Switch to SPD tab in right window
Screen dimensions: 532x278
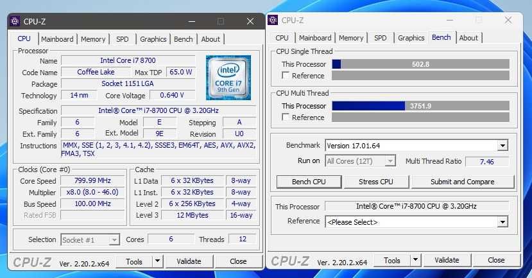click(381, 38)
